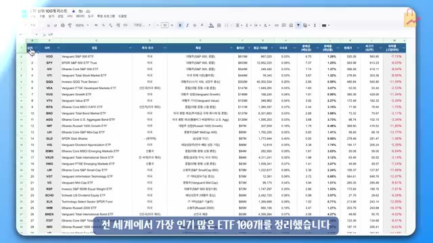Viewport: 433px width, 243px height.
Task: Click move-to-folder icon next to title
Action: coord(81,11)
